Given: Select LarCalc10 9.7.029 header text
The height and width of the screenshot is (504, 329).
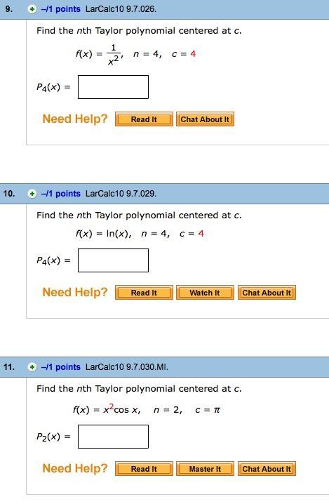Looking at the screenshot, I should [121, 194].
